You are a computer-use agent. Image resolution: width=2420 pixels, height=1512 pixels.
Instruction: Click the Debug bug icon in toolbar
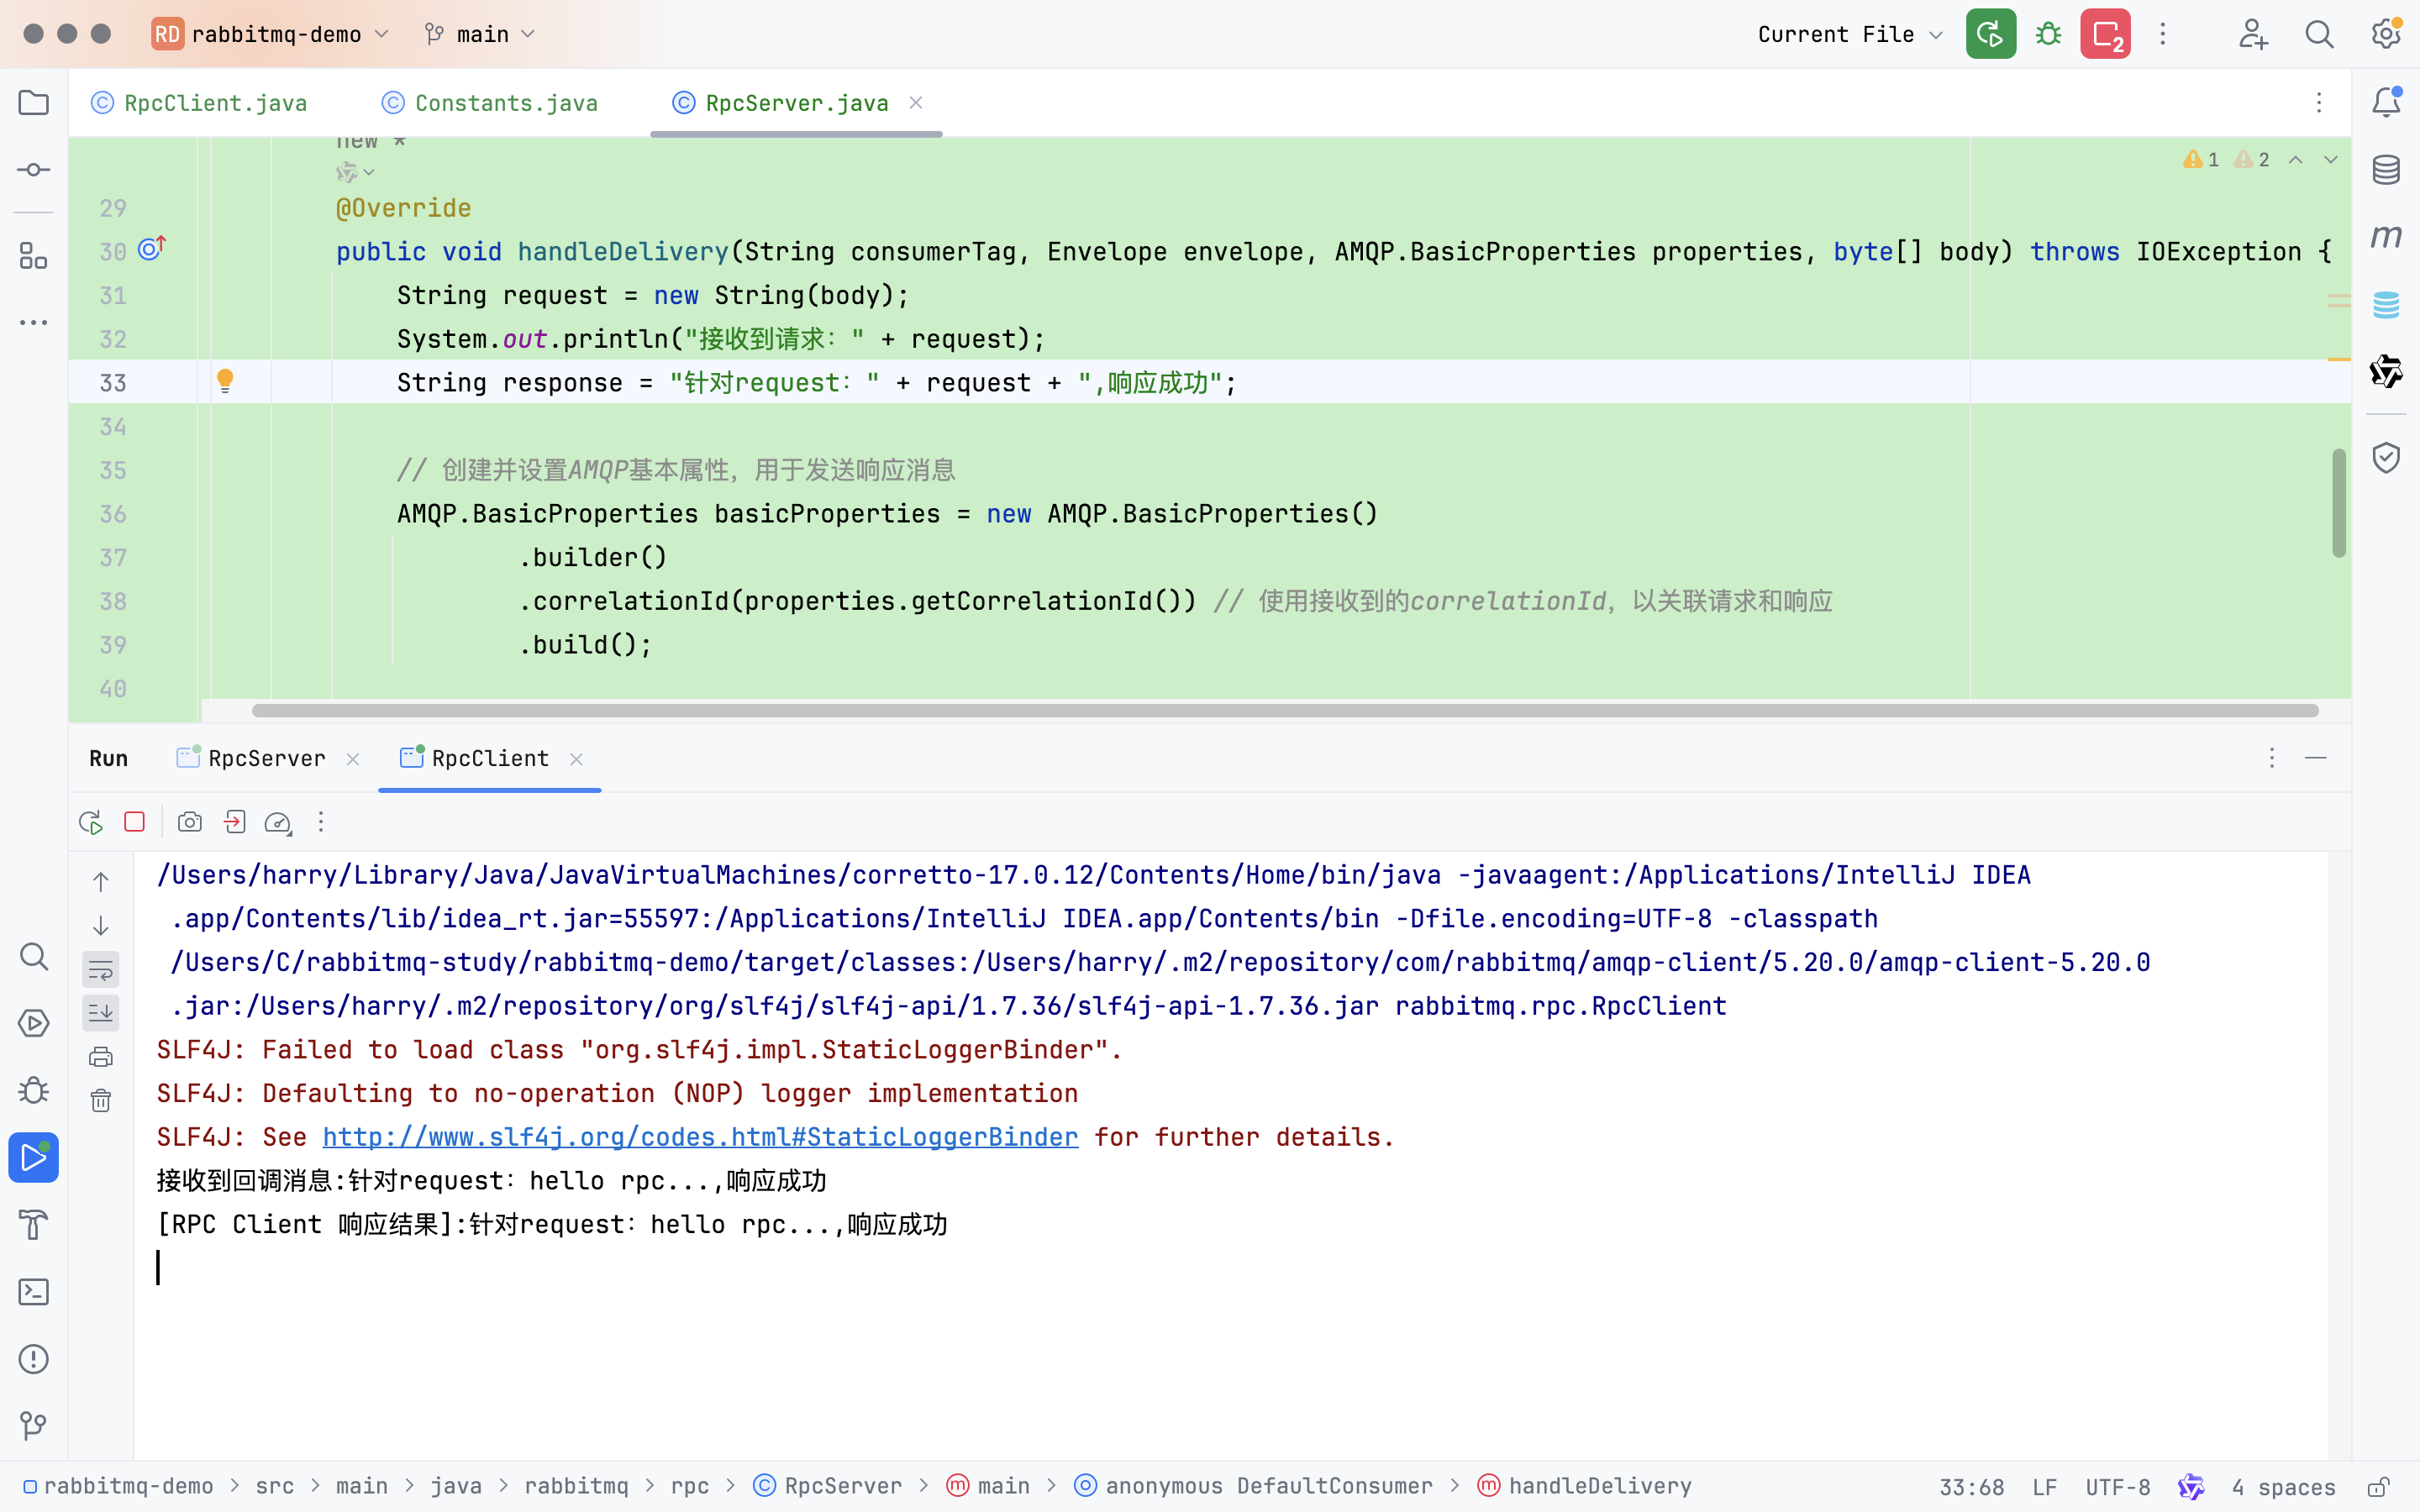click(x=2048, y=34)
